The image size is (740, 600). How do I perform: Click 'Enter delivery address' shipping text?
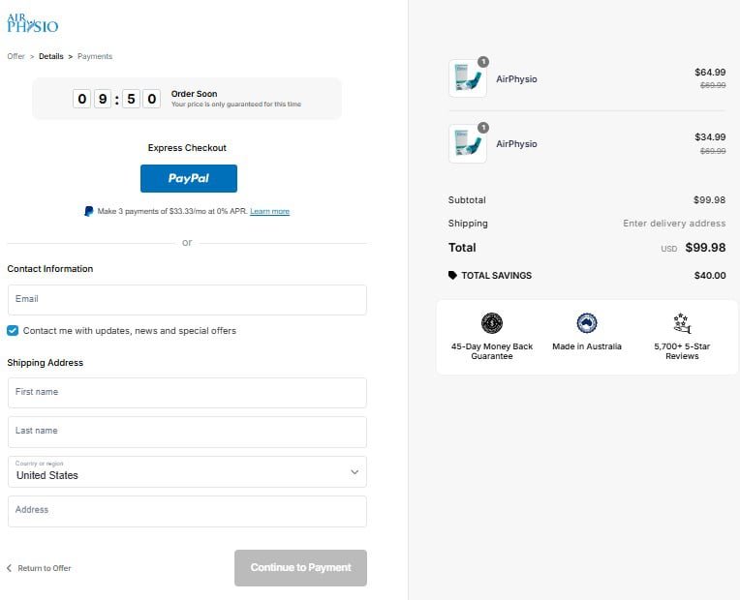coord(674,224)
